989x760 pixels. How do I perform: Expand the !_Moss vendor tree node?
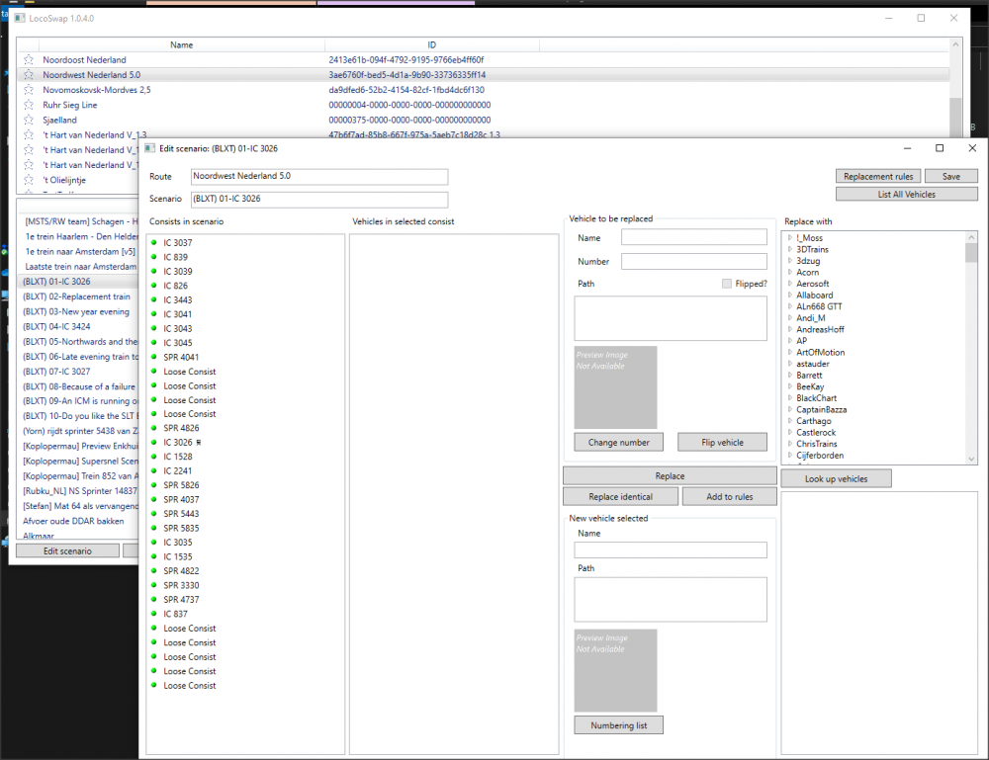tap(789, 238)
